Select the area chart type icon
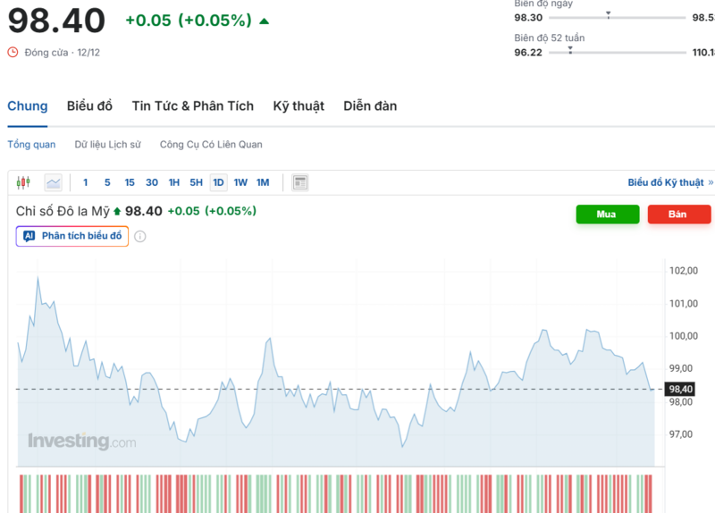715x513 pixels. 54,182
